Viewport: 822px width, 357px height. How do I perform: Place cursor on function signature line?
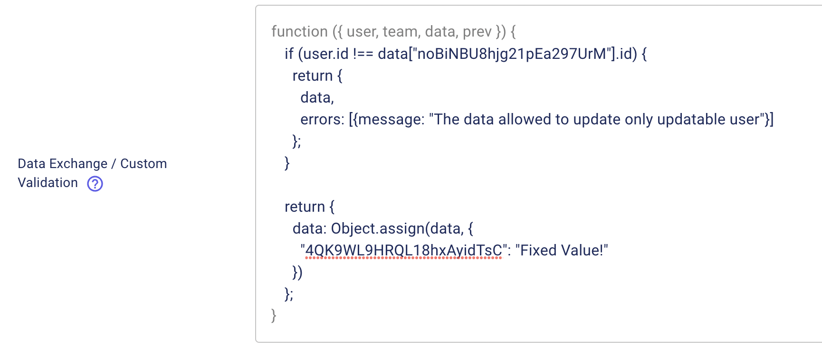click(x=393, y=32)
